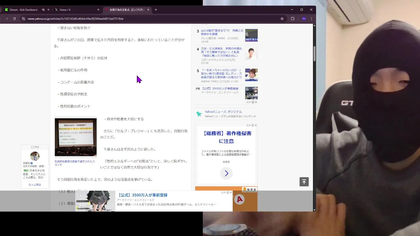The image size is (420, 236).
Task: Open the PR link 【公式】3500万人が事前登録 in sidebar
Action: coord(220,88)
